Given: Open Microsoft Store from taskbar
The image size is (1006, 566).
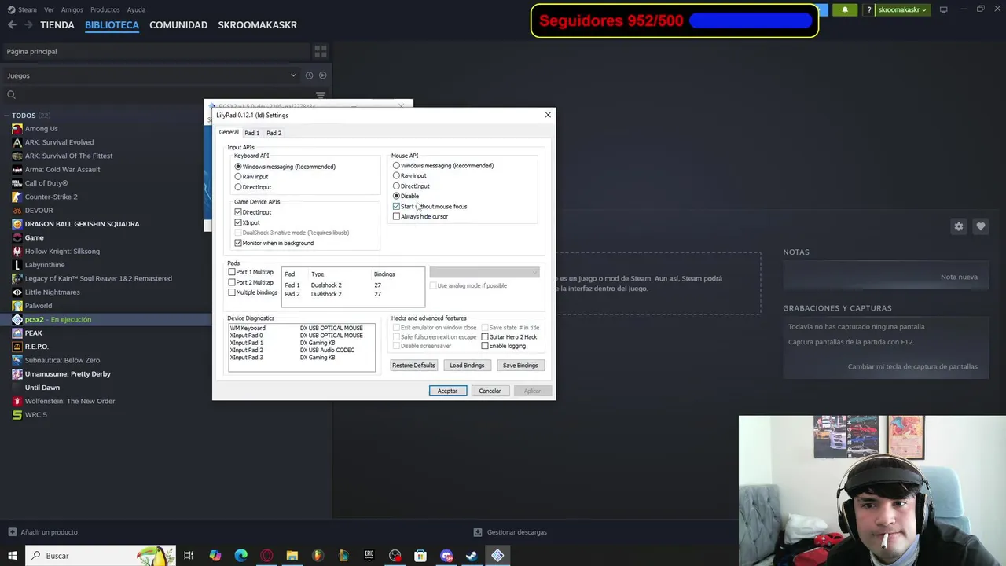Looking at the screenshot, I should coord(420,556).
